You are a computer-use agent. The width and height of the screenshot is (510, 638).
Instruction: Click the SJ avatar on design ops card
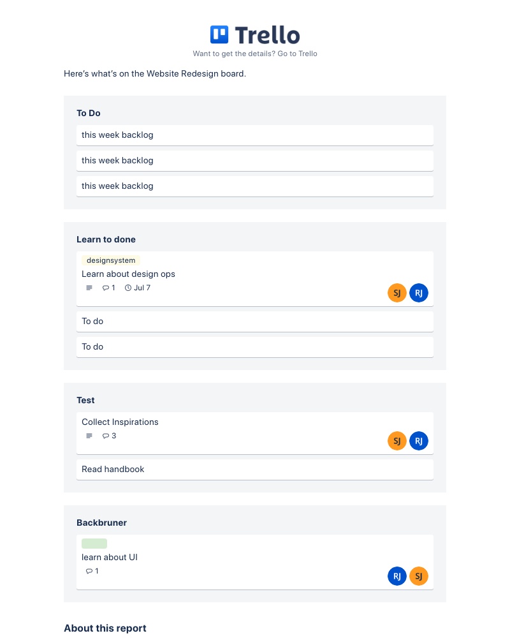(397, 293)
